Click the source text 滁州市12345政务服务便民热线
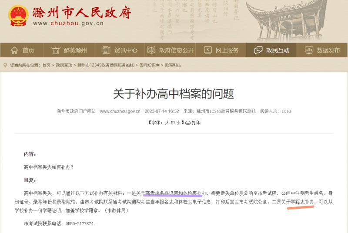 click(226, 111)
